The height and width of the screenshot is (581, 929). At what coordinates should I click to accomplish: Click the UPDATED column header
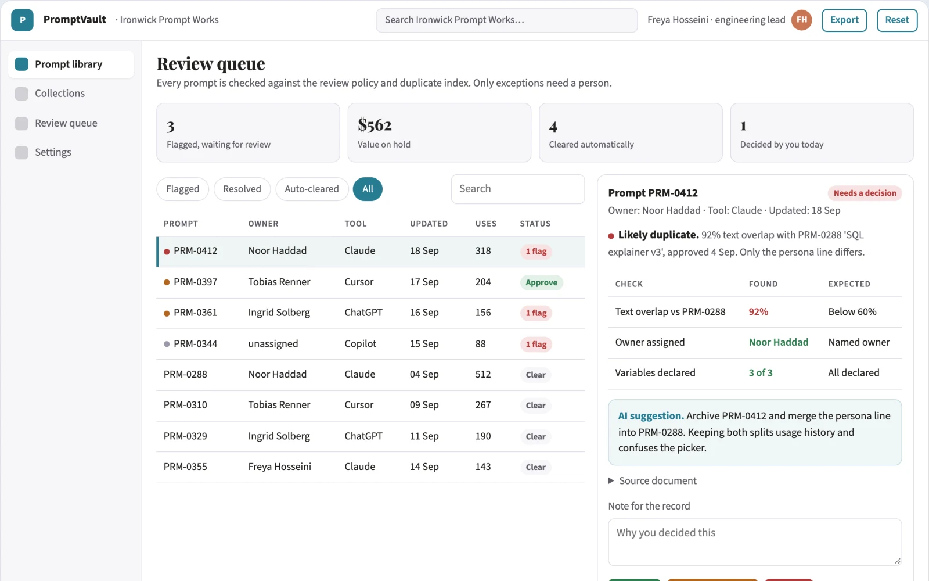(429, 224)
